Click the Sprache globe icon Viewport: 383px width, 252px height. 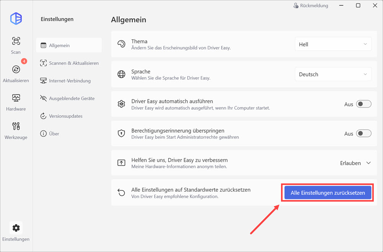tap(121, 74)
